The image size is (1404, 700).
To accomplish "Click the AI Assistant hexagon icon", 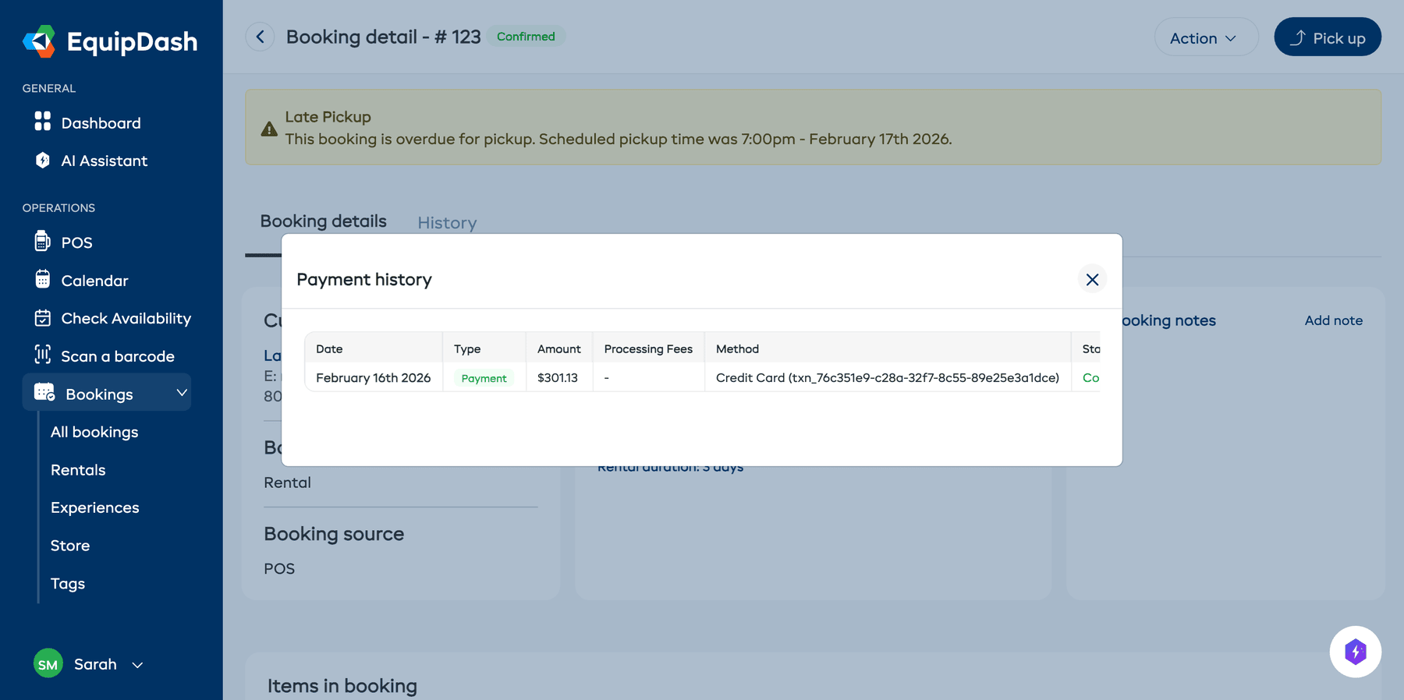I will 43,160.
